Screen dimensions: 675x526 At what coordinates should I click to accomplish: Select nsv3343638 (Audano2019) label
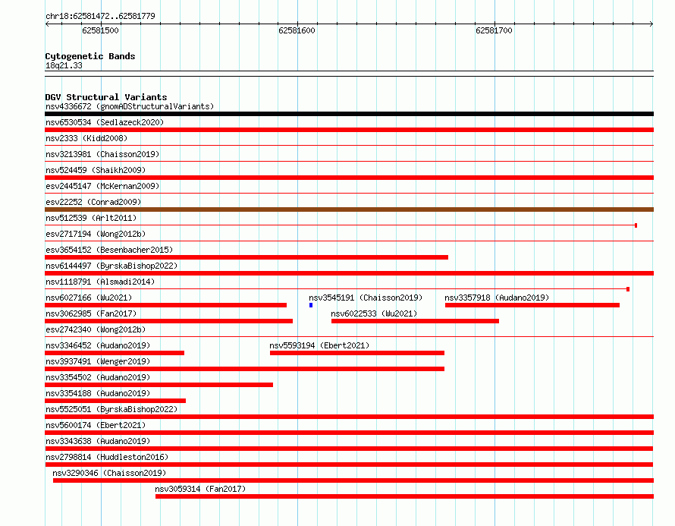98,441
